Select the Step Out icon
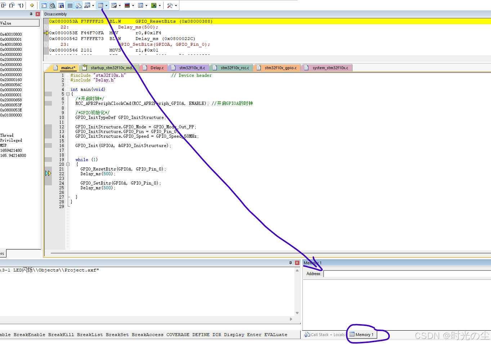 [21, 5]
